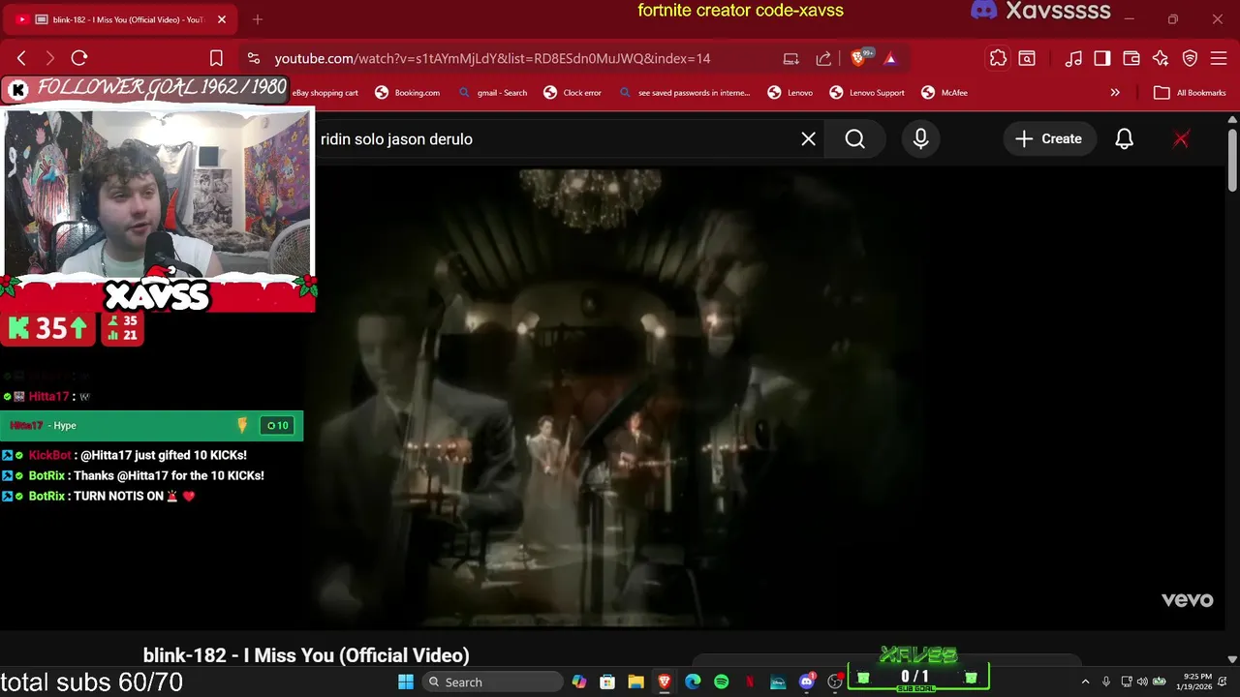This screenshot has height=697, width=1240.
Task: Open the Booking.com bookmark
Action: coord(407,93)
